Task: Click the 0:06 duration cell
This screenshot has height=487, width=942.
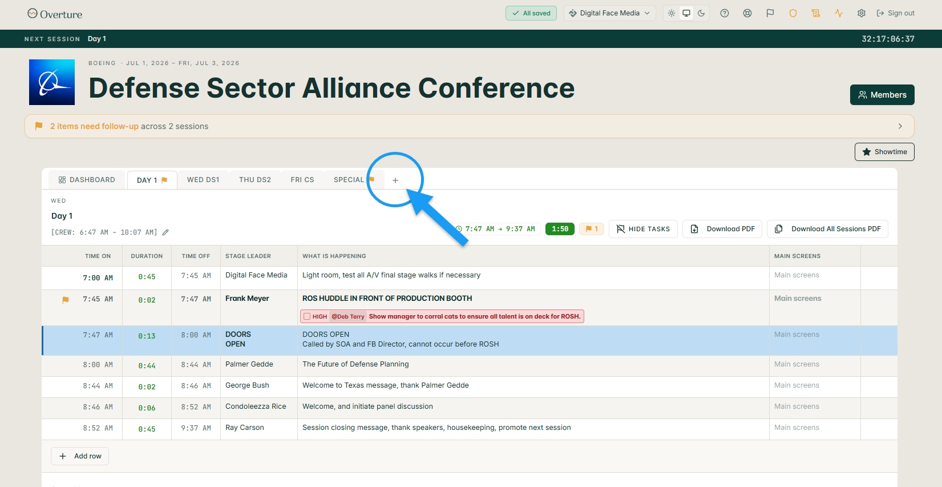Action: point(147,408)
